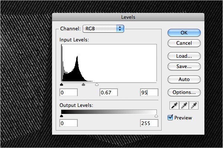The width and height of the screenshot is (223, 148).
Task: Select the gray point eyedropper
Action: 184,105
